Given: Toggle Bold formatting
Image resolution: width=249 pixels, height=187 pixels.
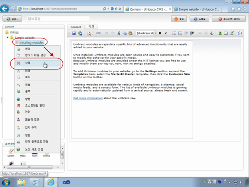Looking at the screenshot, I should (x=160, y=33).
